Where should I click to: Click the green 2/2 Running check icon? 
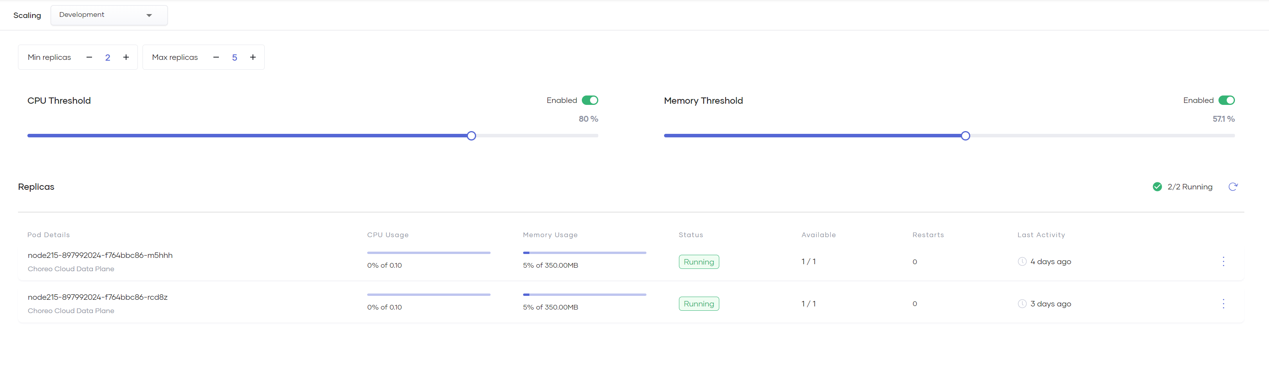point(1157,187)
